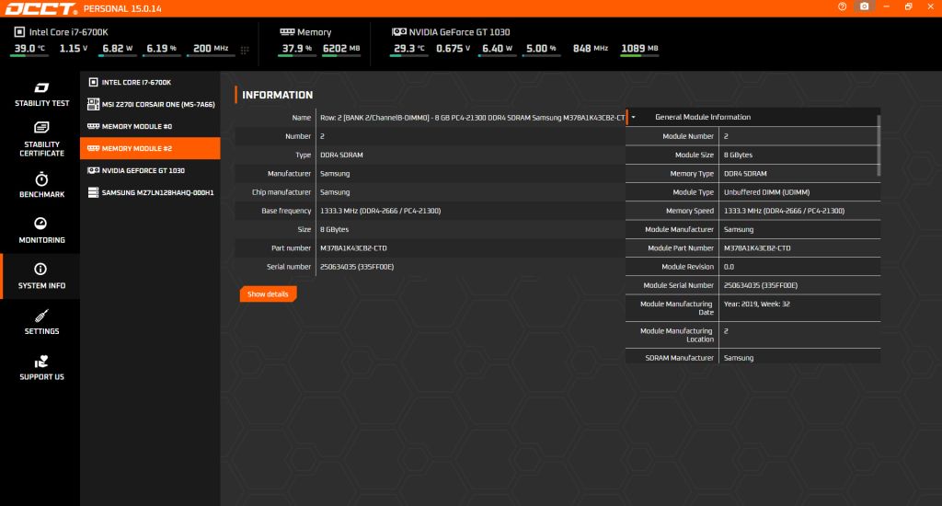
Task: Click GPU temperature 29.3 °C reading
Action: pyautogui.click(x=409, y=48)
